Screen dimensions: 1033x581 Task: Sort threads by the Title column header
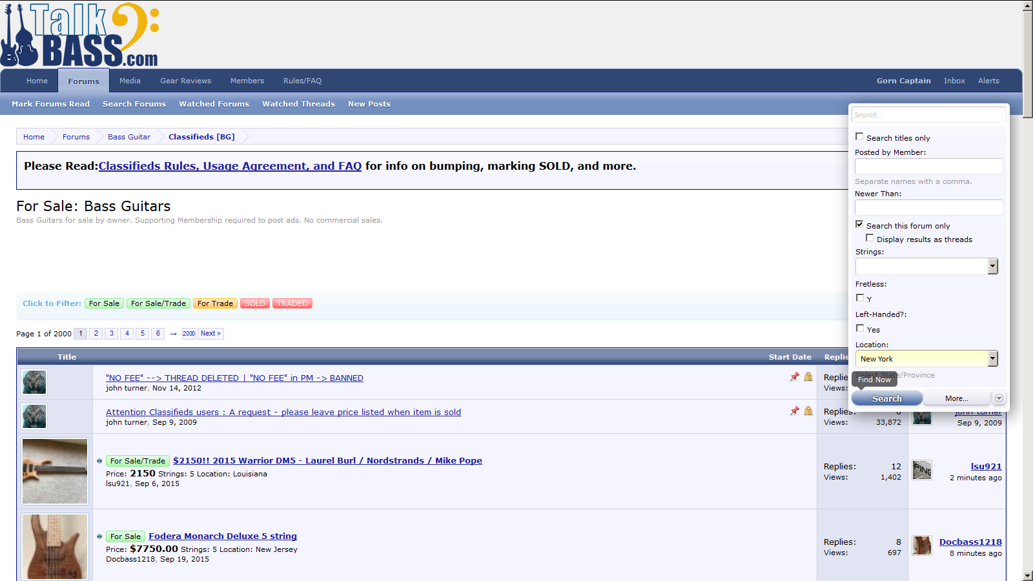coord(66,357)
